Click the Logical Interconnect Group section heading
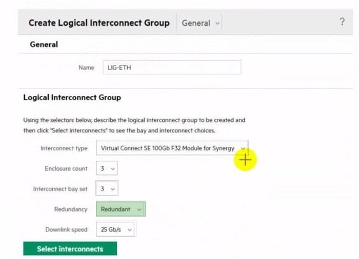The height and width of the screenshot is (259, 359). tap(72, 97)
